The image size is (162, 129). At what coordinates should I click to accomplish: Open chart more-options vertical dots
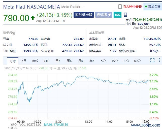(159, 60)
